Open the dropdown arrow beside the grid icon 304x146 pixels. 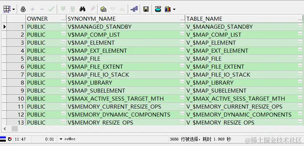point(13,9)
